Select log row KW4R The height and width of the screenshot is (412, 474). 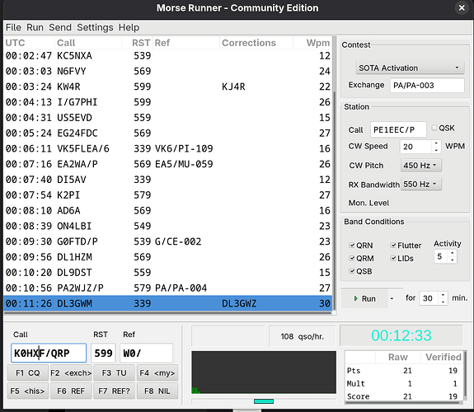pos(168,87)
